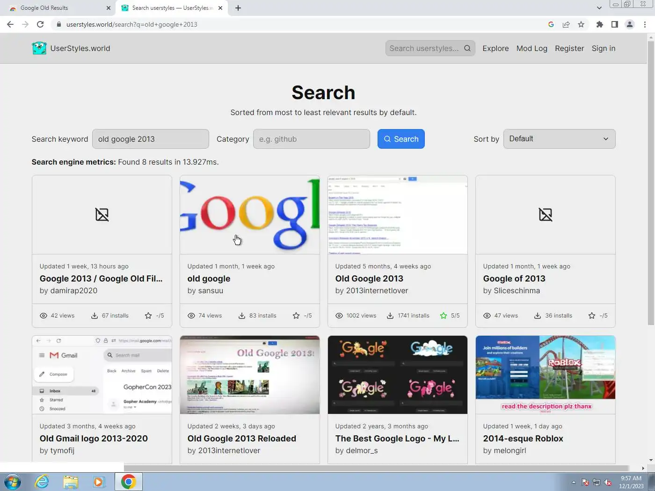Open the Roblox thumbnail image

point(546,375)
